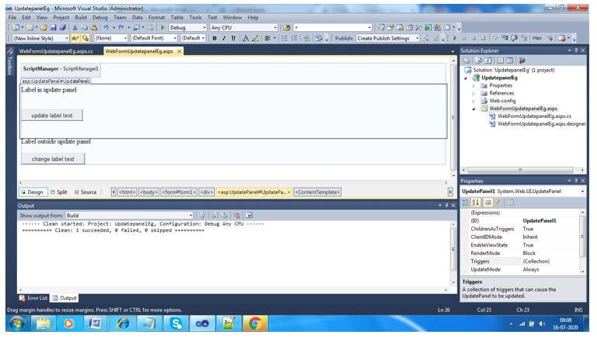Click the Hex display toolbar button
Viewport: 597px width, 338px height.
[537, 38]
